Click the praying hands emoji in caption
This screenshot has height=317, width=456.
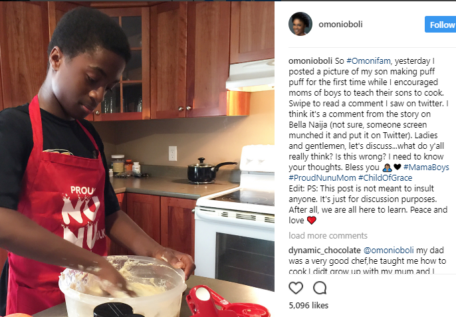pos(387,167)
